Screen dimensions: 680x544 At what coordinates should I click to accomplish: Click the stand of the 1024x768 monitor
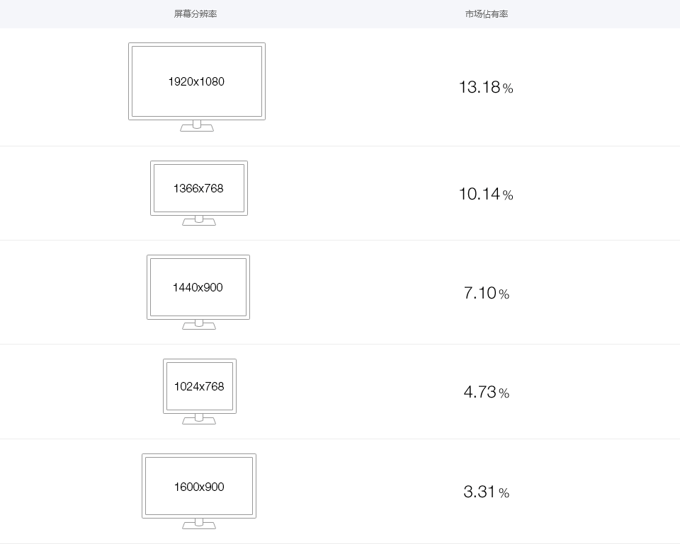click(199, 419)
